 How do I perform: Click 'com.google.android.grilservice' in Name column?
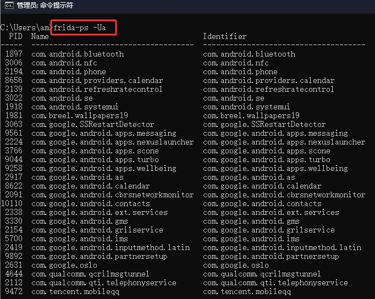(x=97, y=230)
